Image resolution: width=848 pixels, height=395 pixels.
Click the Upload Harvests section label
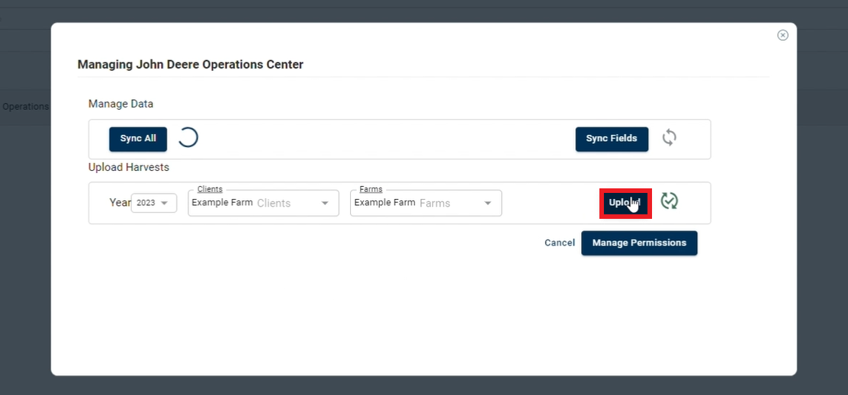tap(129, 167)
